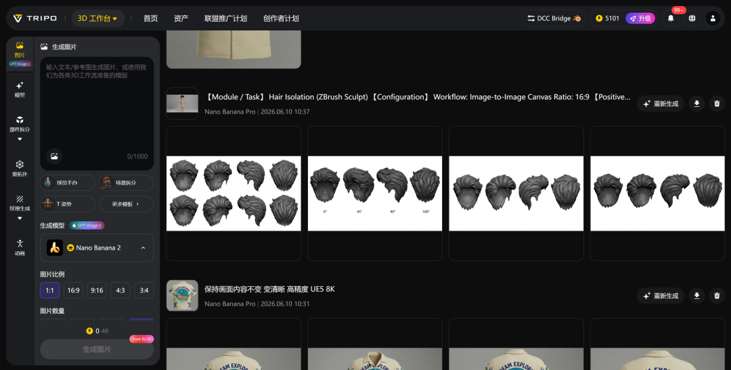Open the 3D 工作台 workspace dropdown
This screenshot has width=731, height=370.
(x=98, y=18)
